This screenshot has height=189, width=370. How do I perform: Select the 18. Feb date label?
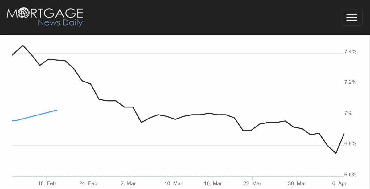pos(47,184)
